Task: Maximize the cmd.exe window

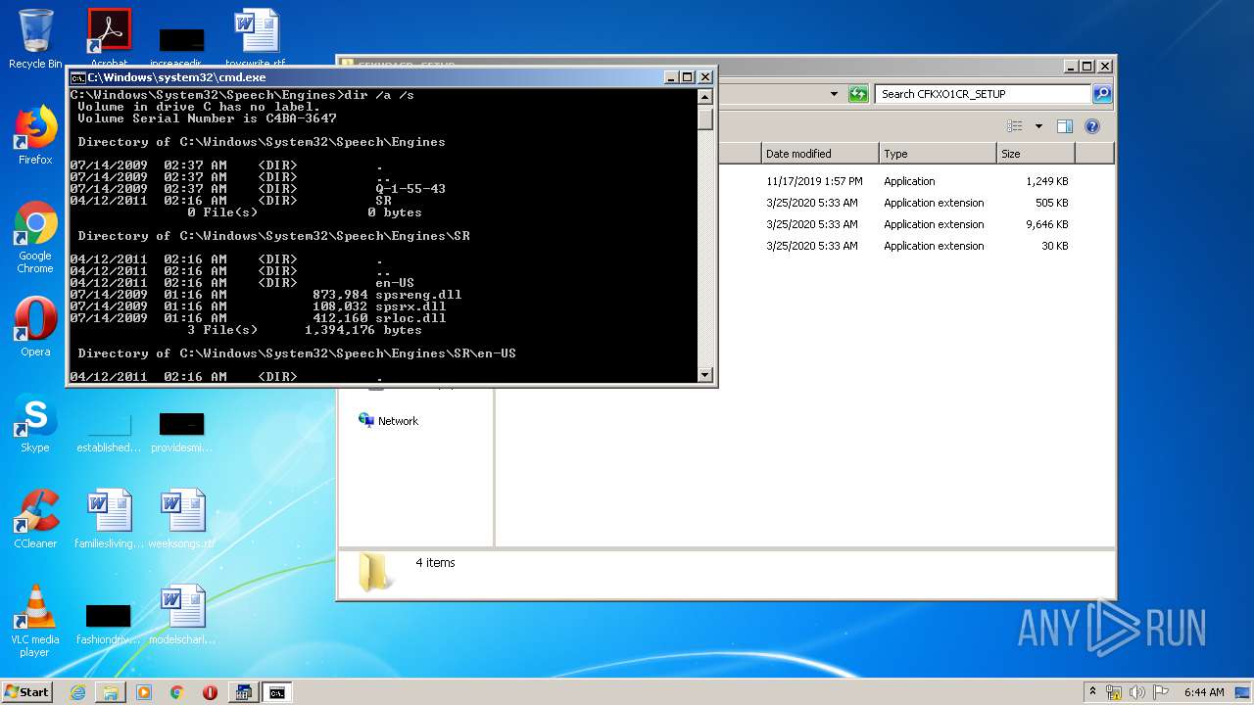Action: coord(688,77)
